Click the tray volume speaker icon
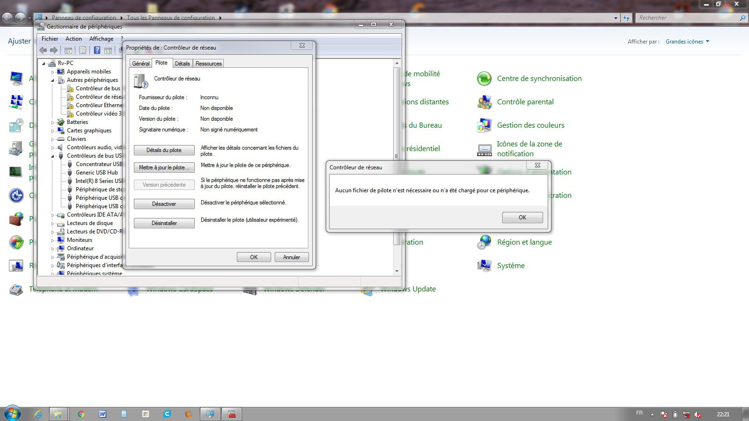 pos(698,414)
